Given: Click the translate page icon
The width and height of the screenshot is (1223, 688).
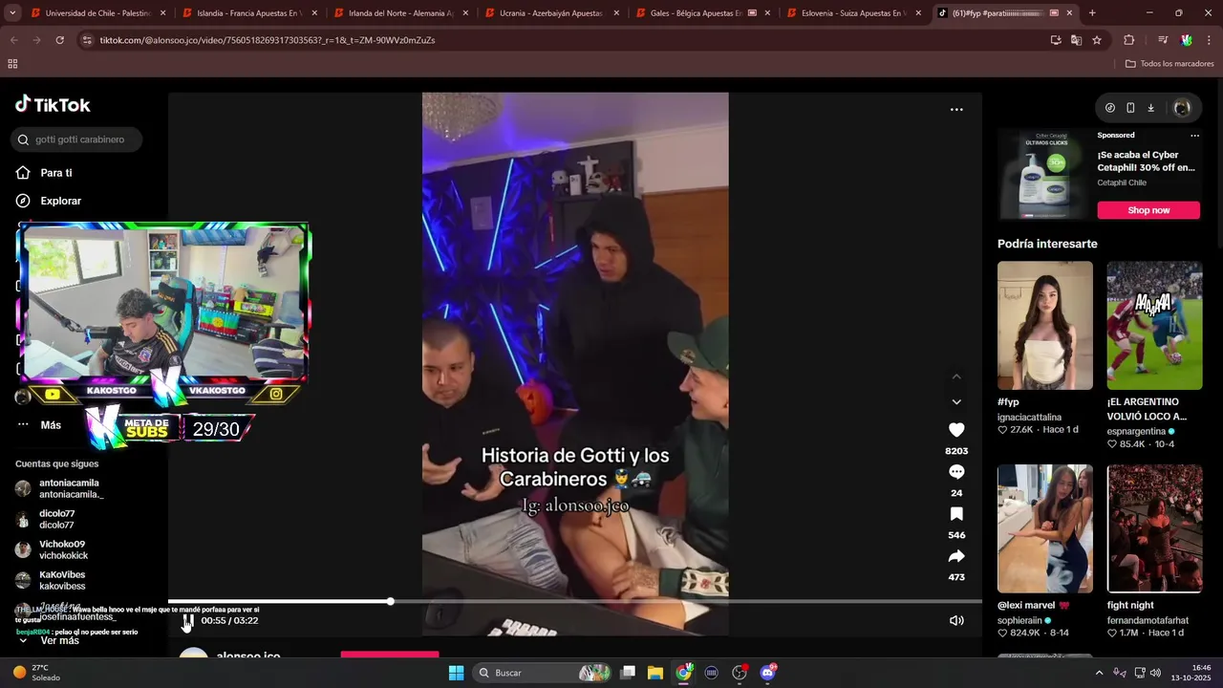Looking at the screenshot, I should (x=1076, y=40).
